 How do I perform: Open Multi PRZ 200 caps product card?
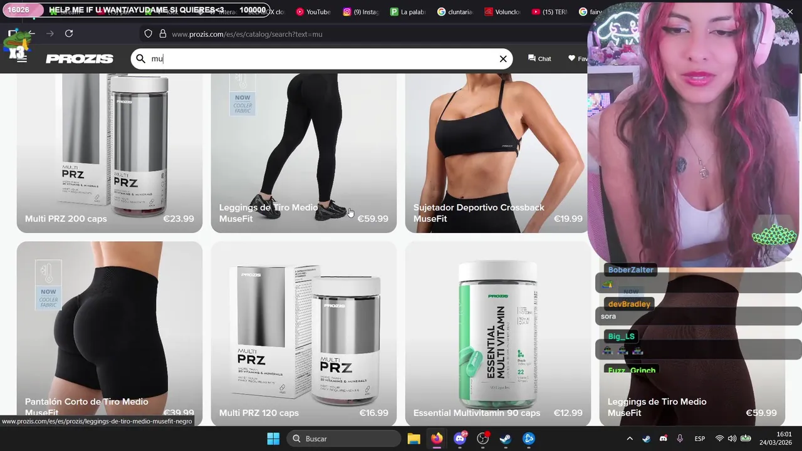click(110, 153)
